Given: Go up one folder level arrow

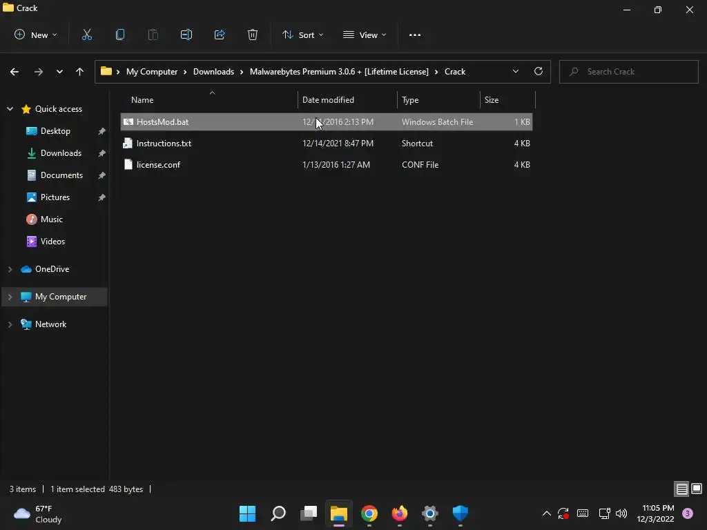Looking at the screenshot, I should 80,72.
